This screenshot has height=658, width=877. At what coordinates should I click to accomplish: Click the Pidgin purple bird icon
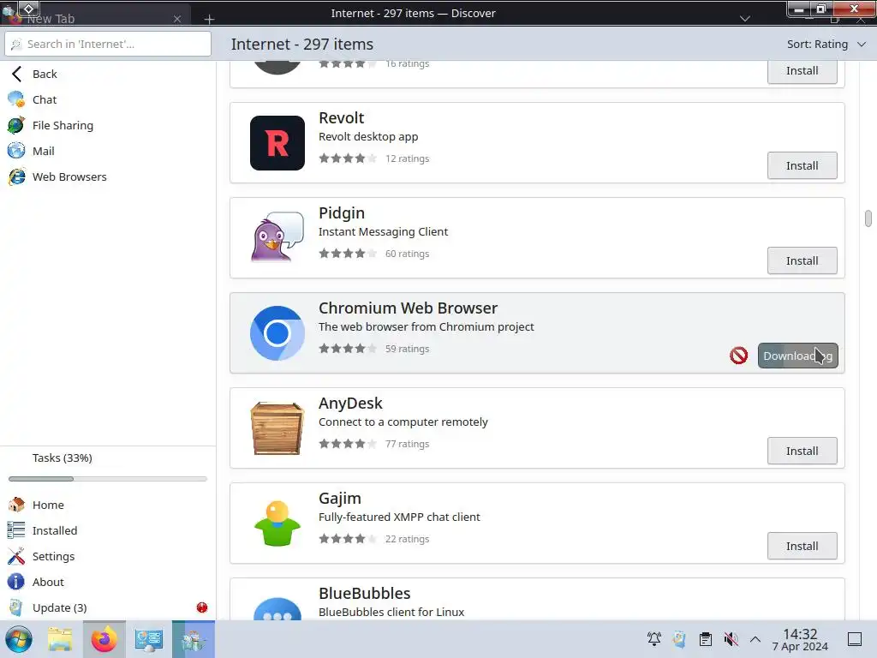(277, 236)
